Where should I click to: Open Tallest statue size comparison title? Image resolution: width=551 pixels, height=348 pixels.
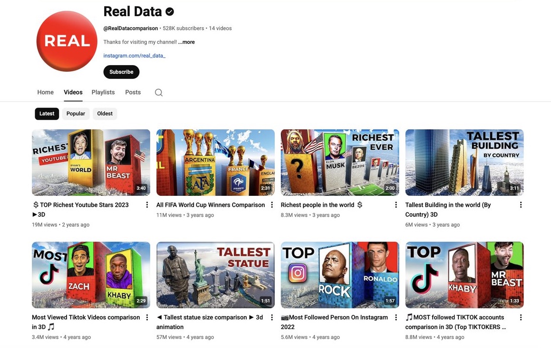tap(210, 322)
